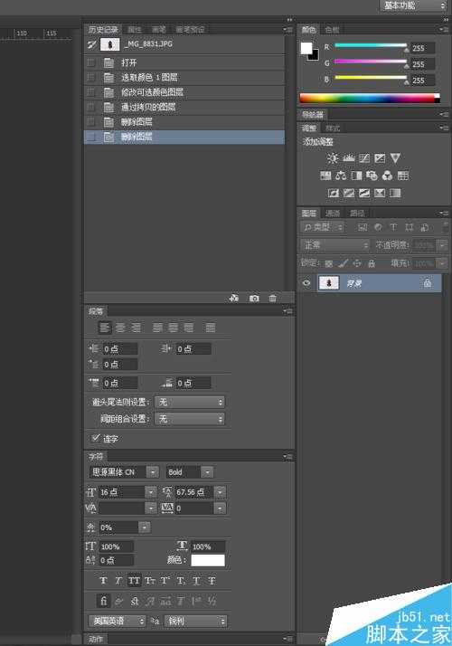Open the 美国英语 language dropdown
The image size is (452, 646).
point(117,621)
